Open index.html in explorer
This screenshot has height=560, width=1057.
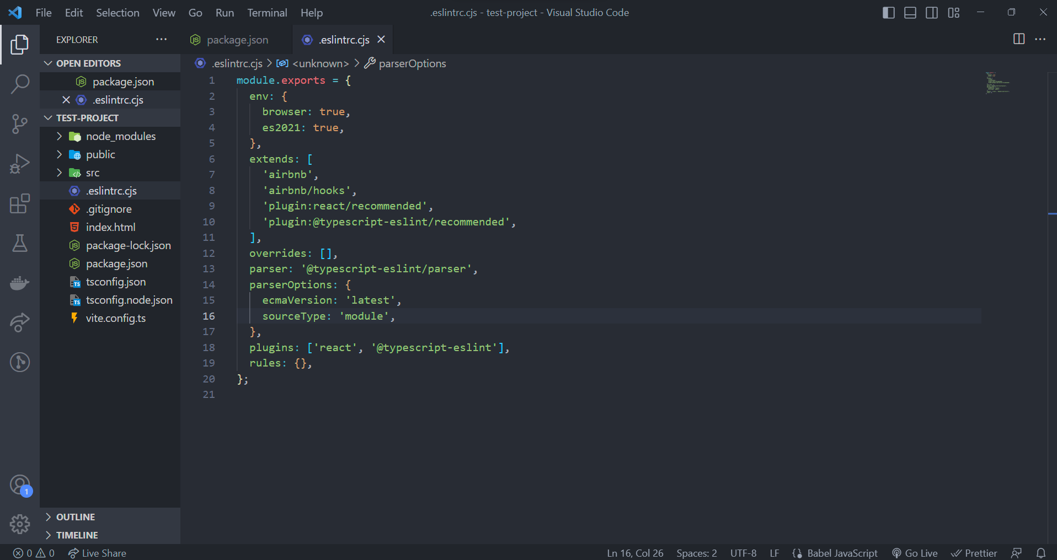pyautogui.click(x=110, y=227)
